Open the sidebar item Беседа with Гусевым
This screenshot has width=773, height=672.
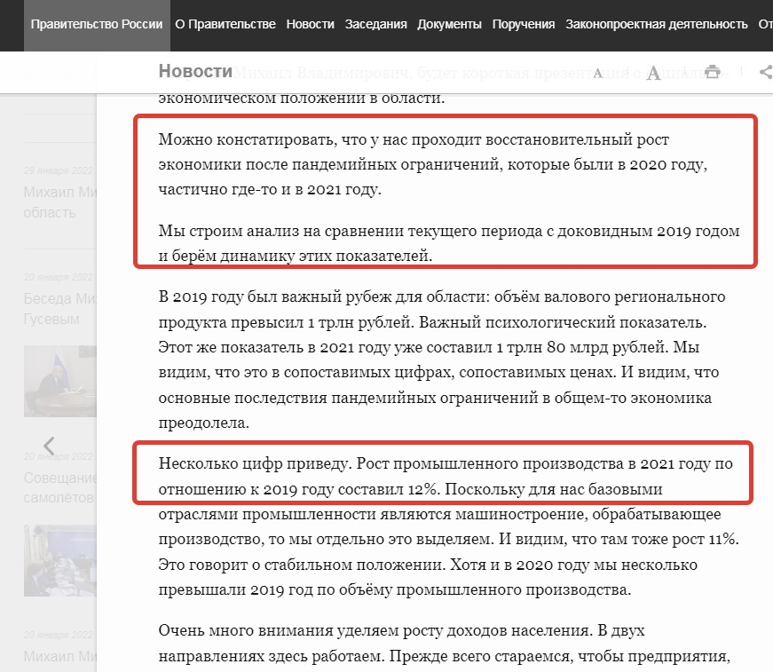[x=60, y=308]
